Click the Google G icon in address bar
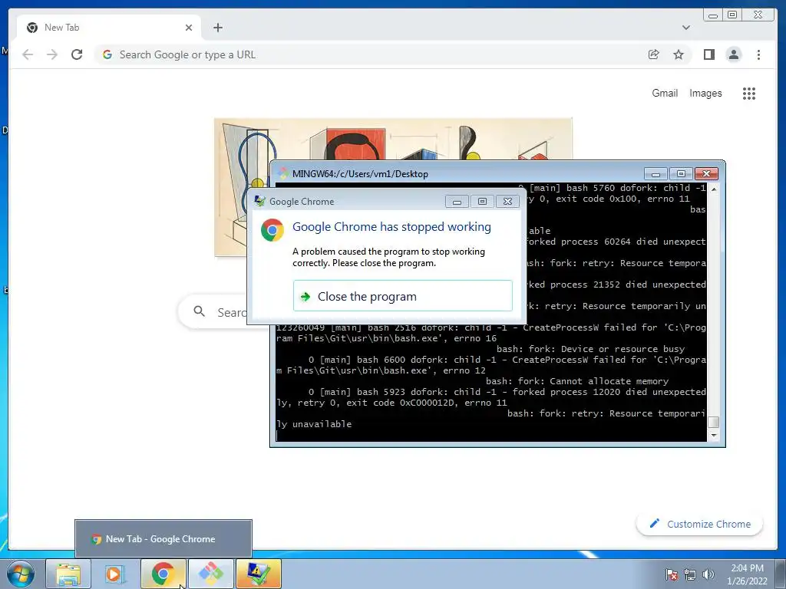The height and width of the screenshot is (589, 786). tap(107, 54)
